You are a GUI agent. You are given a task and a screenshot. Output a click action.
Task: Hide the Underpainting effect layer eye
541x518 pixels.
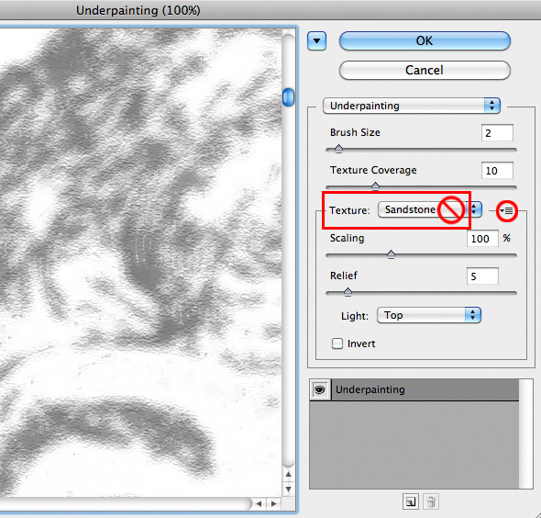pyautogui.click(x=320, y=389)
